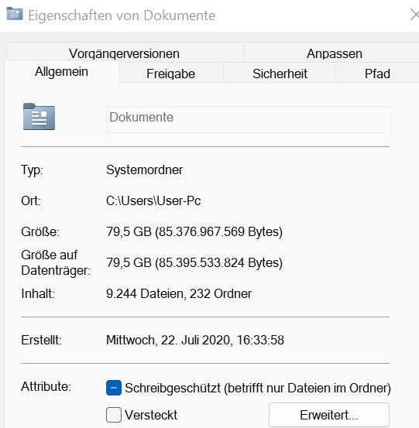Click the Schreibgeschützt label text

coord(173,388)
